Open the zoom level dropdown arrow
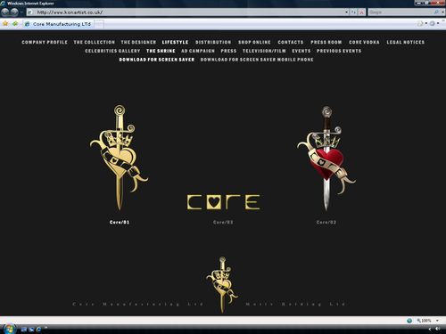The width and height of the screenshot is (446, 334). pos(437,321)
